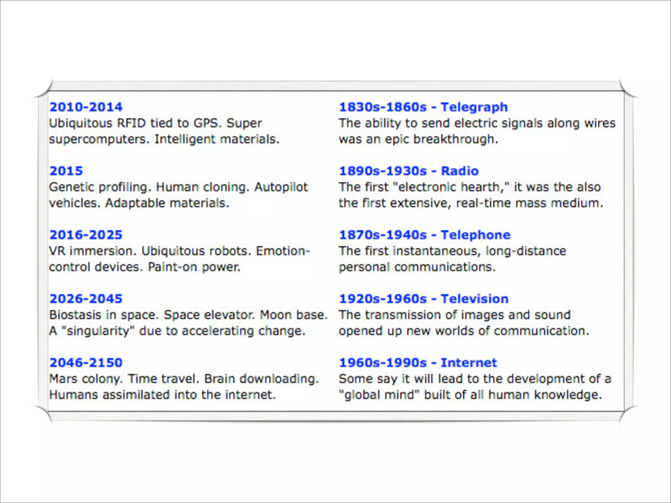Click the 1870s-1940s Telephone heading
Image resolution: width=671 pixels, height=503 pixels.
[424, 235]
